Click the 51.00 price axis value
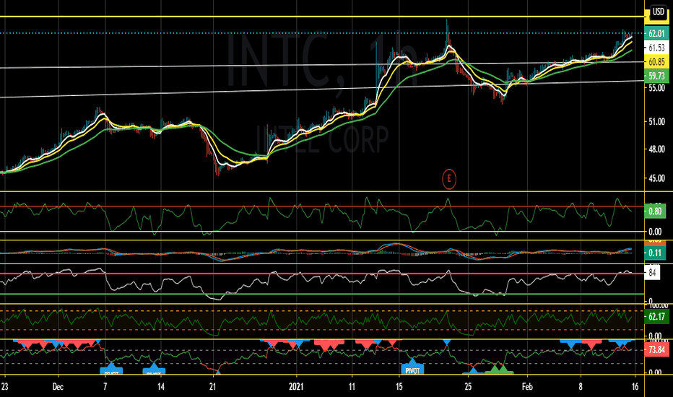 656,121
